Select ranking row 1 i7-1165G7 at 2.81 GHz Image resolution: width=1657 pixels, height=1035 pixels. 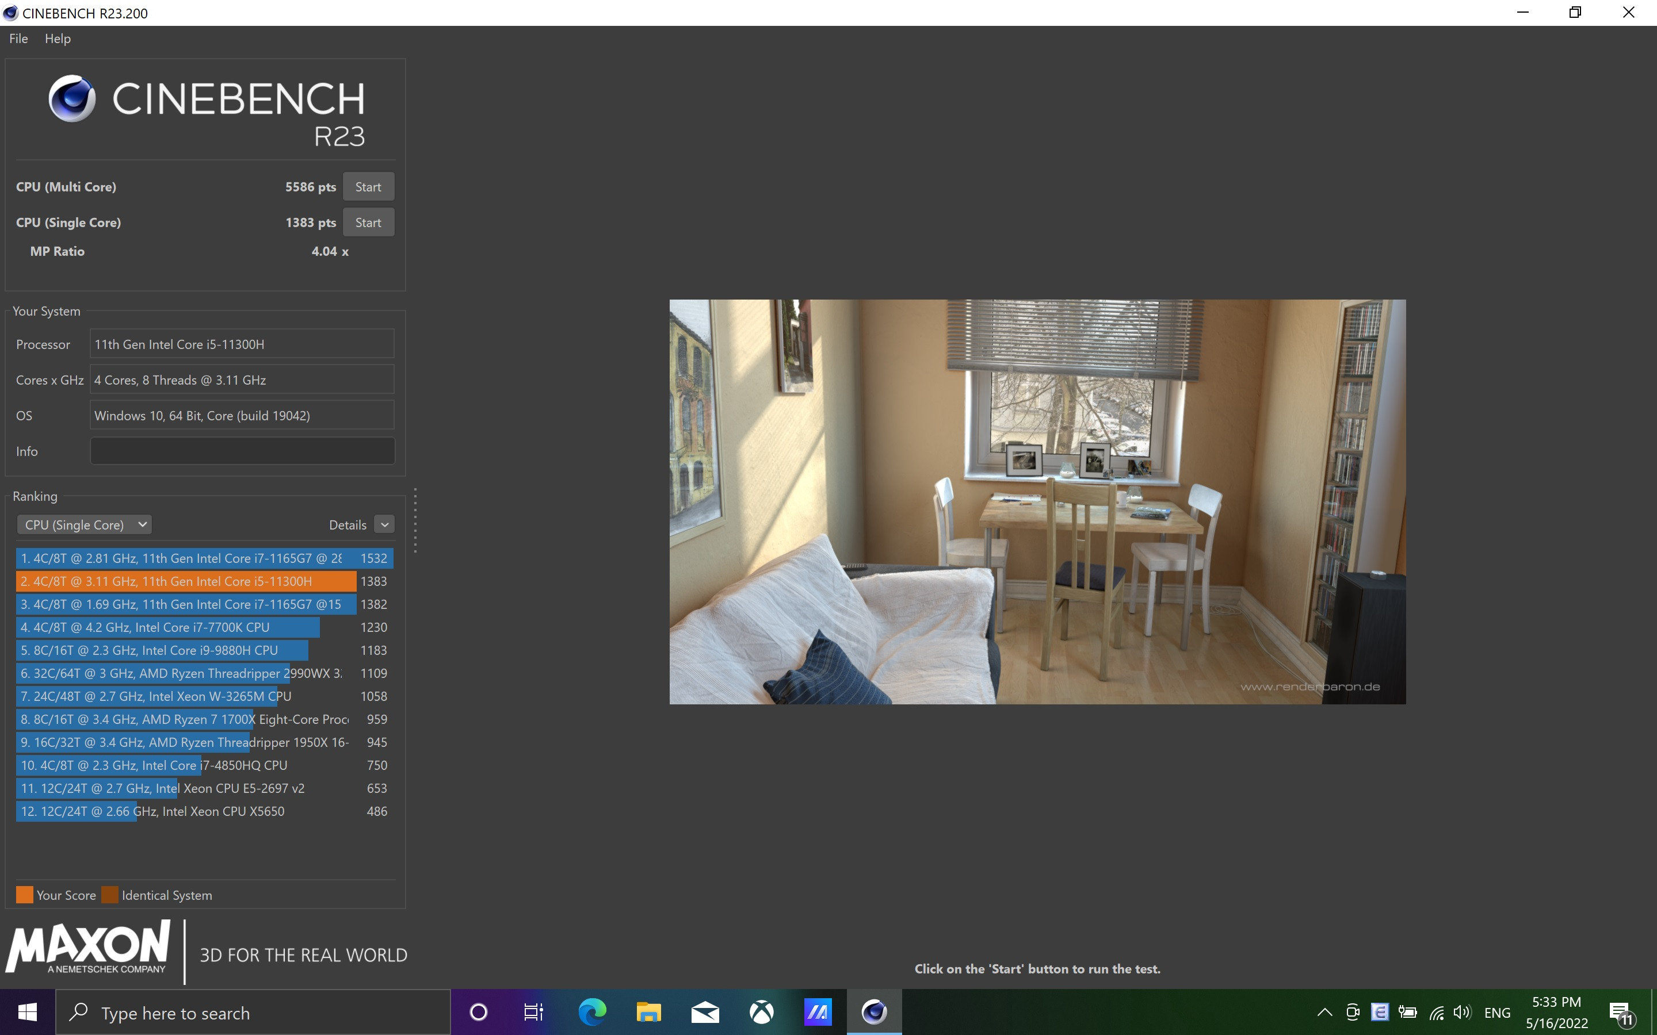click(x=205, y=558)
